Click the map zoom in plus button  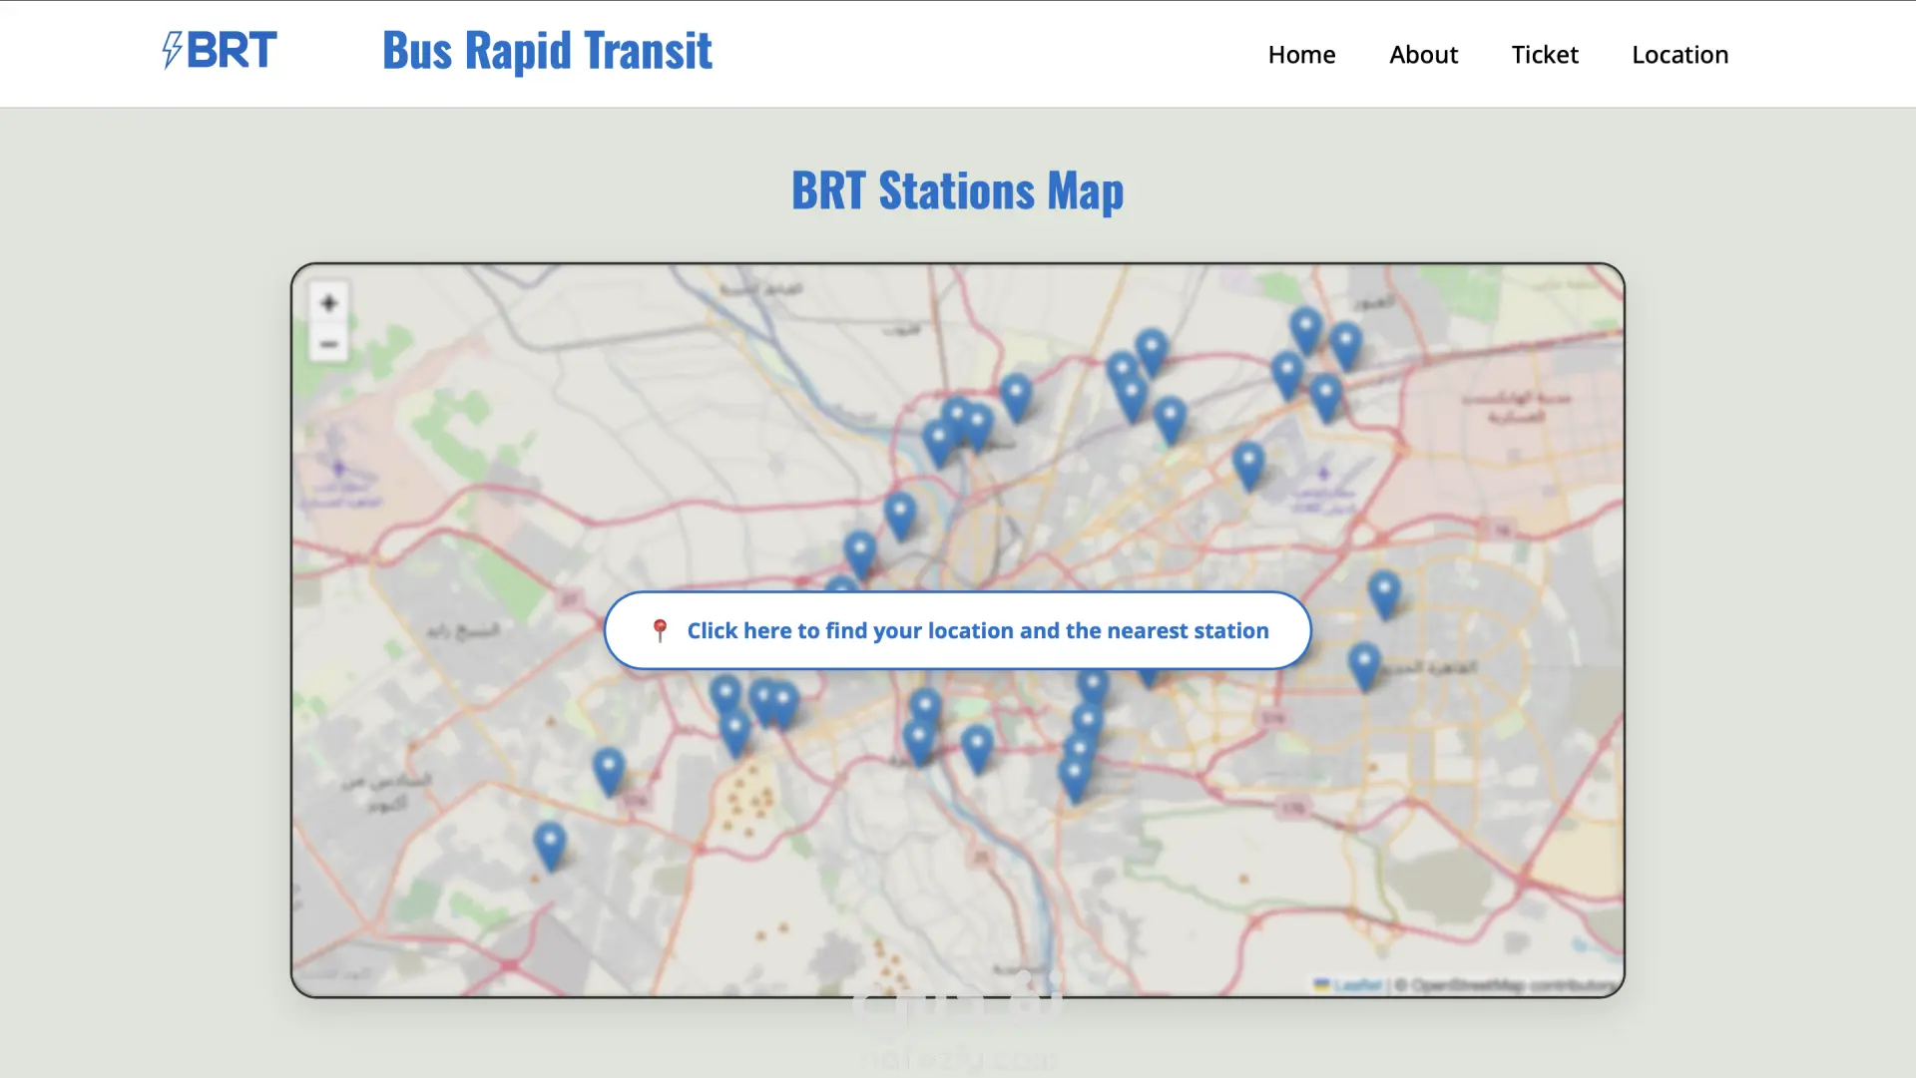[x=328, y=303]
